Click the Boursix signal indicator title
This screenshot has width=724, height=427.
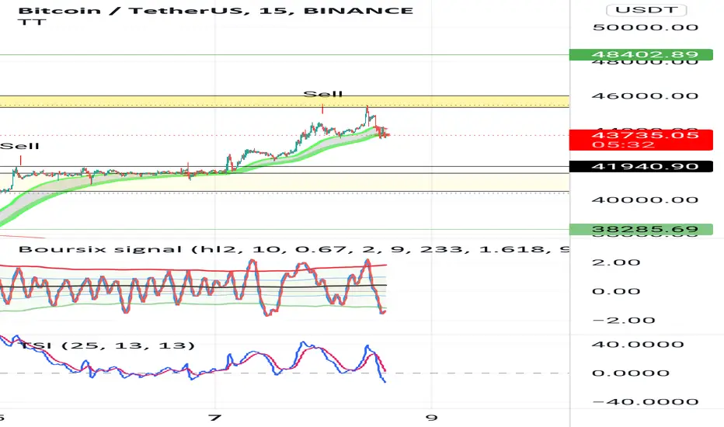(294, 250)
